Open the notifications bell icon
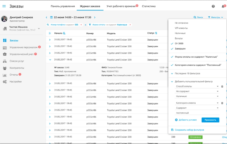 [223, 6]
